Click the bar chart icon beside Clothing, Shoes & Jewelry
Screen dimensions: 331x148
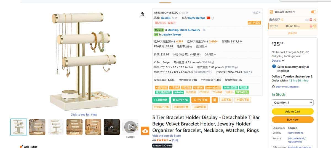(x=204, y=30)
